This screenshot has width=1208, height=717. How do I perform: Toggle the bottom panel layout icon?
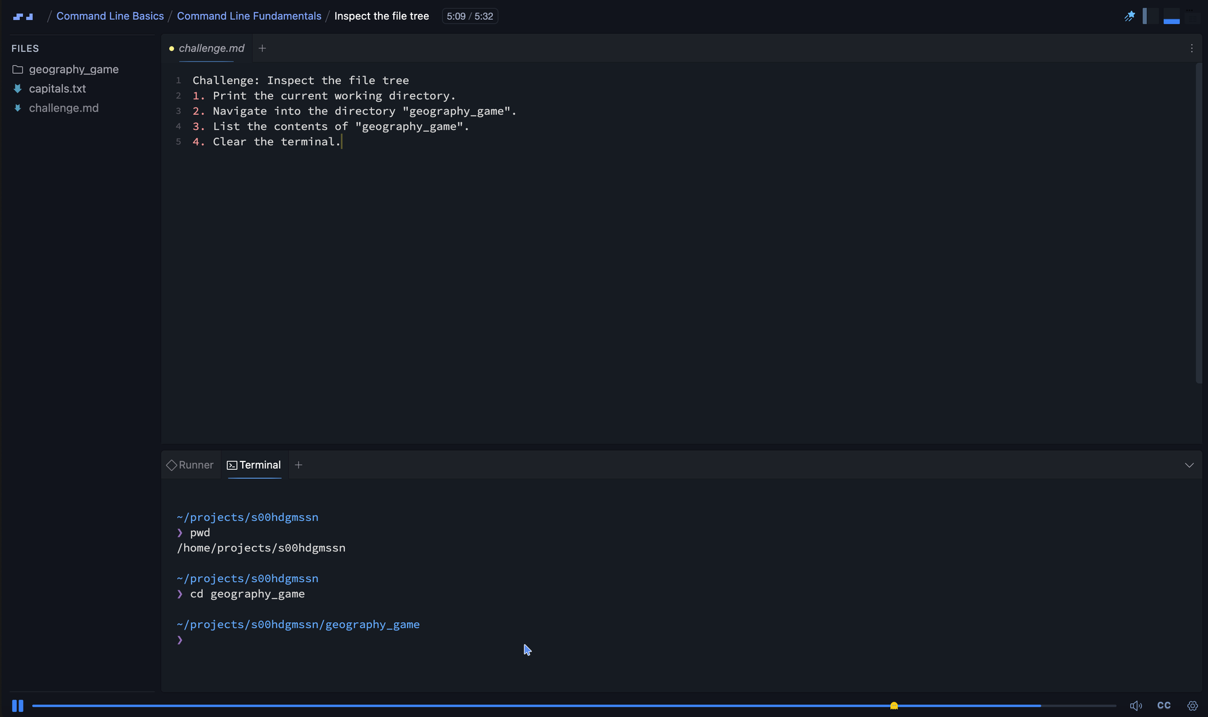pyautogui.click(x=1172, y=16)
